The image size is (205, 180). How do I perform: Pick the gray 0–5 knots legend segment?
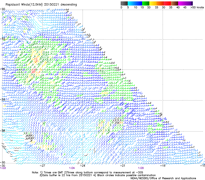click(124, 3)
